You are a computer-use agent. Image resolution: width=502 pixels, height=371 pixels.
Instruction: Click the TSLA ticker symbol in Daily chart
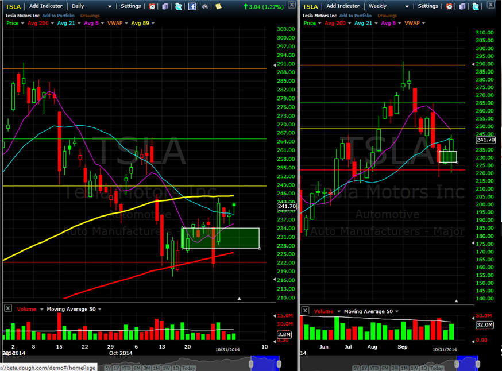pos(13,6)
